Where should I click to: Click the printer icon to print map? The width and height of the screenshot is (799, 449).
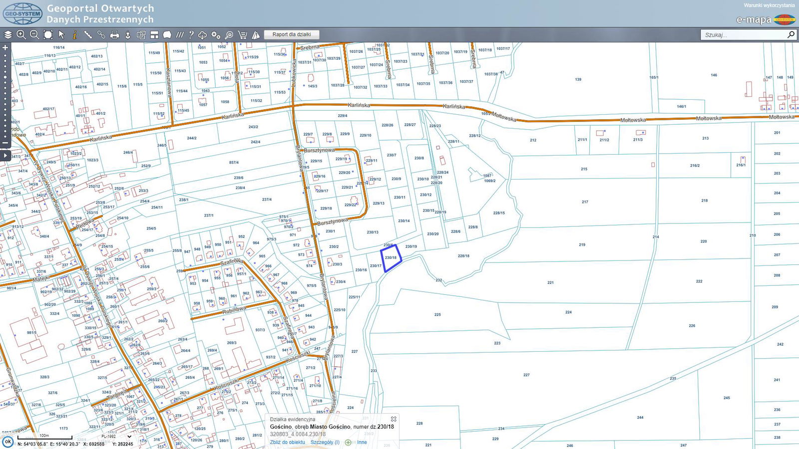pos(114,35)
